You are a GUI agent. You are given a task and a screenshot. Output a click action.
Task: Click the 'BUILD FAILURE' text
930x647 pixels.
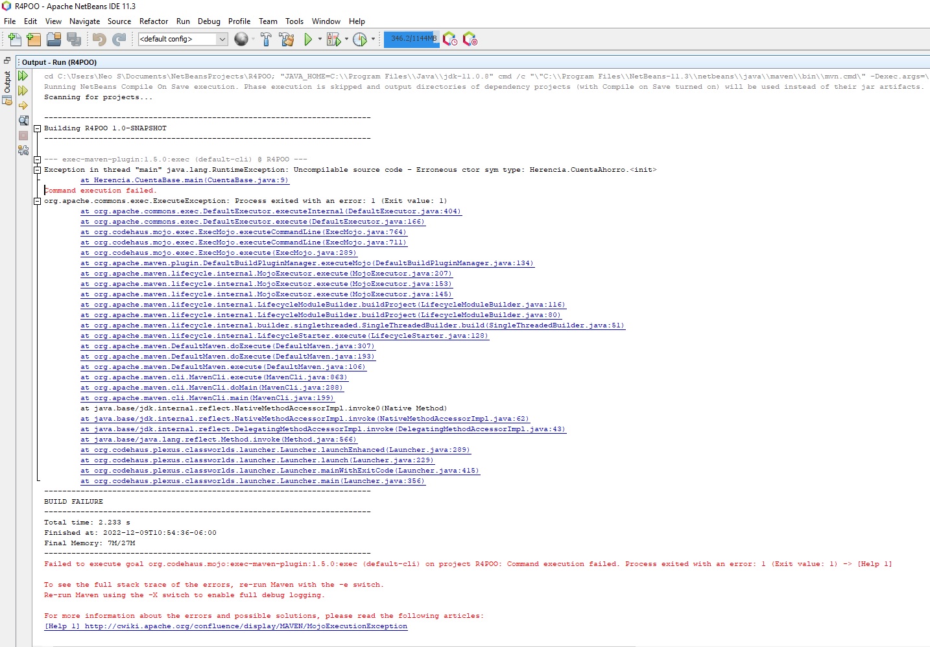point(73,502)
